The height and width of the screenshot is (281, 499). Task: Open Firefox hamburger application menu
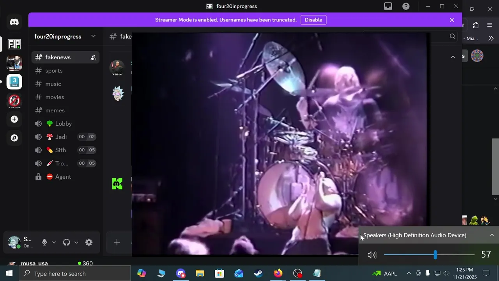tap(490, 25)
